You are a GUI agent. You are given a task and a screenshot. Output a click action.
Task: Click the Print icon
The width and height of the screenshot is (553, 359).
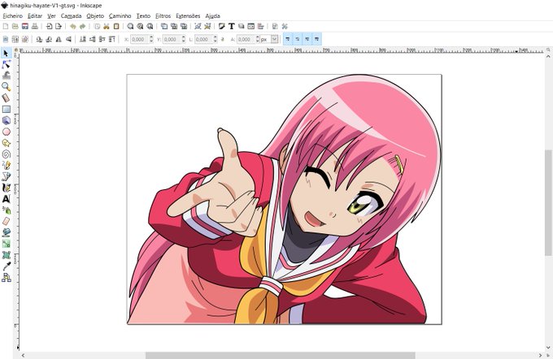coord(34,27)
